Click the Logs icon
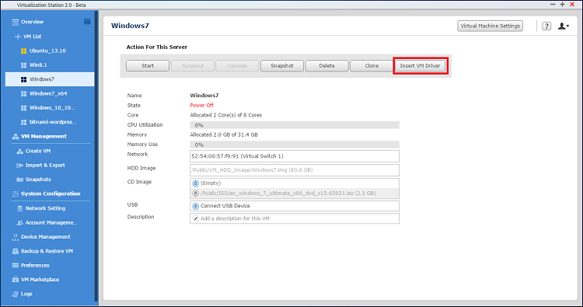Screen dimensions: 583x307 [x=16, y=294]
